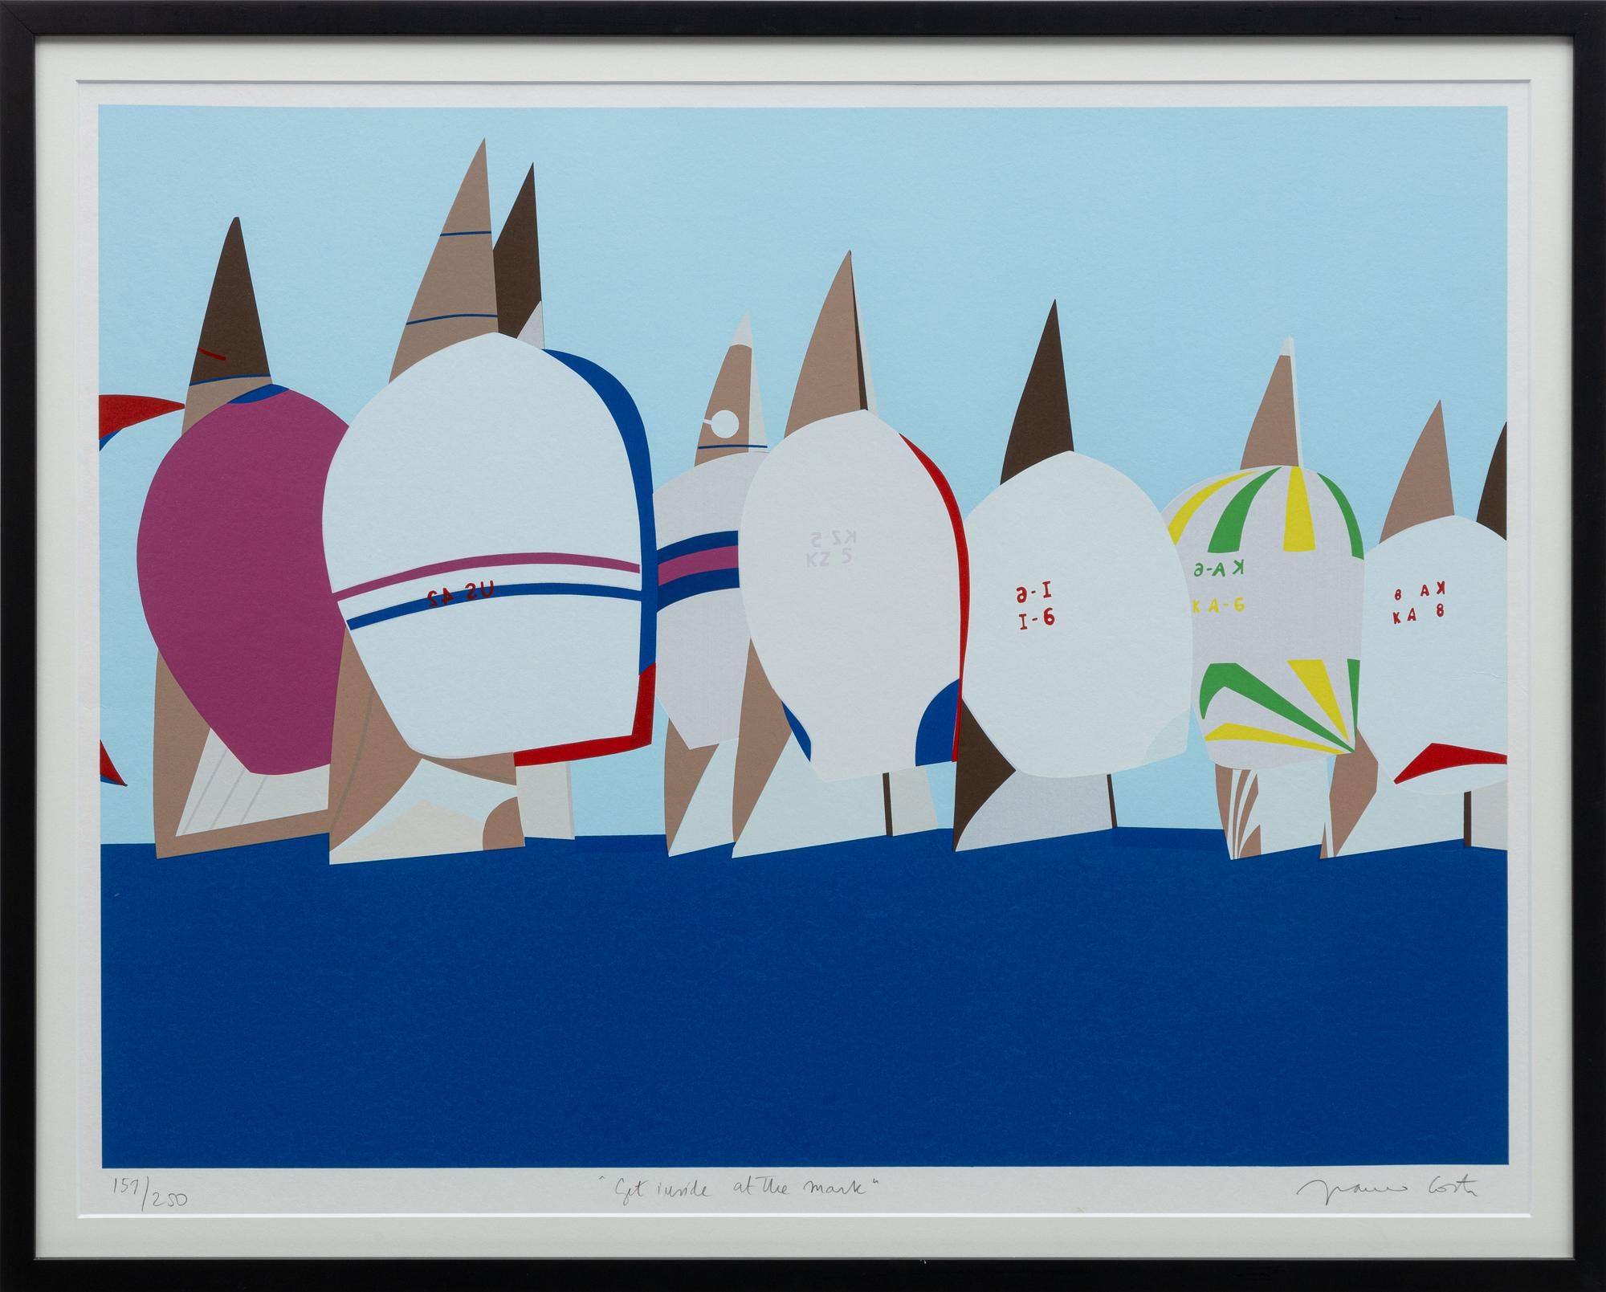Viewport: 1606px width, 1292px height.
Task: Click the mirrored red "US 42" sail text
Action: point(460,596)
